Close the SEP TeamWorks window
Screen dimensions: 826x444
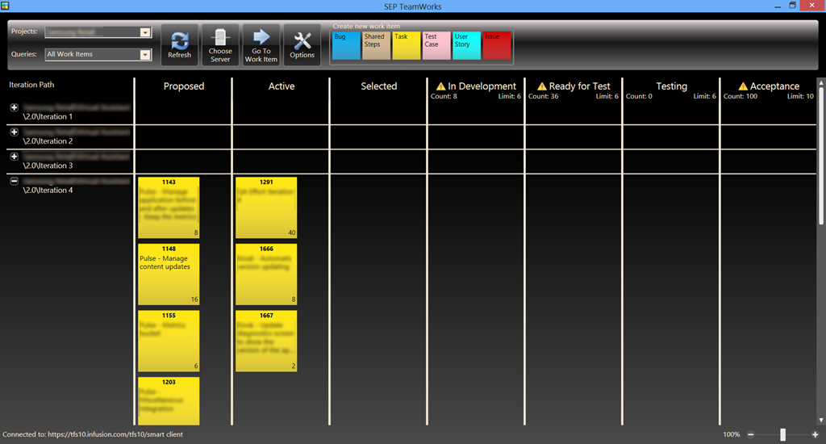(x=811, y=6)
